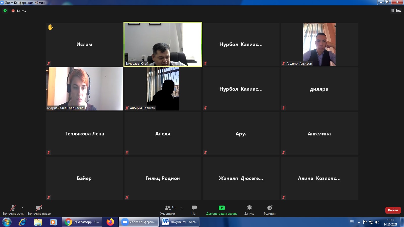Viewport: 404px width, 227px height.
Task: Click the green encryption shield icon
Action: [5, 11]
